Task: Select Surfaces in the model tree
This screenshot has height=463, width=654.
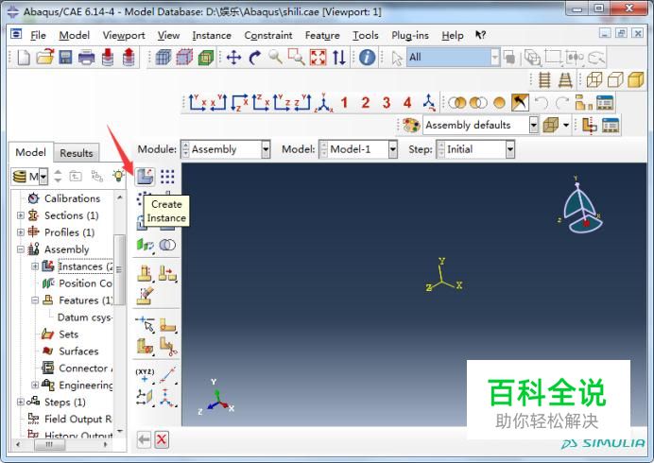Action: (78, 352)
